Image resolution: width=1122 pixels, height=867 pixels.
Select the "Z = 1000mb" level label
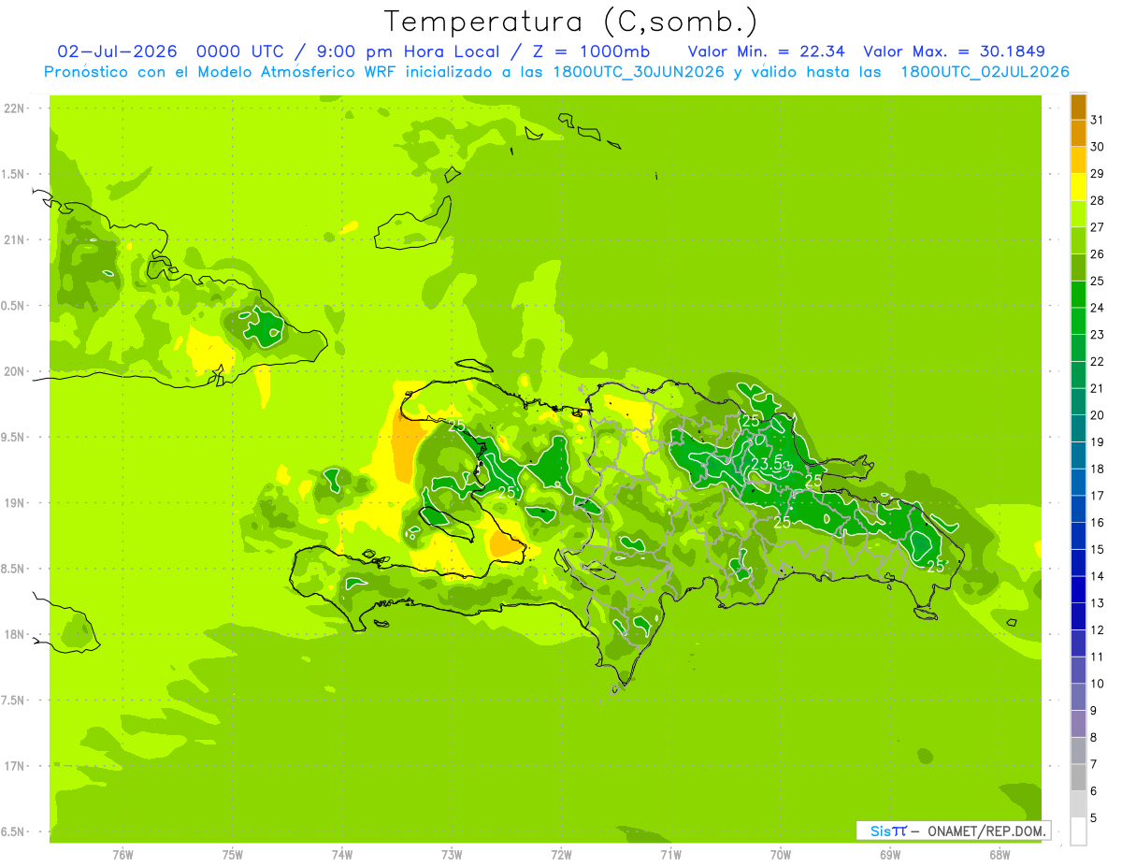pos(592,51)
